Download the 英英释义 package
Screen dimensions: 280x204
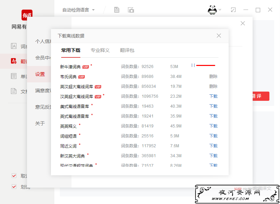coord(213,126)
